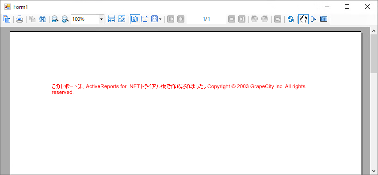This screenshot has height=175, width=378.
Task: Click the vertical scrollbar down arrow
Action: pyautogui.click(x=374, y=171)
